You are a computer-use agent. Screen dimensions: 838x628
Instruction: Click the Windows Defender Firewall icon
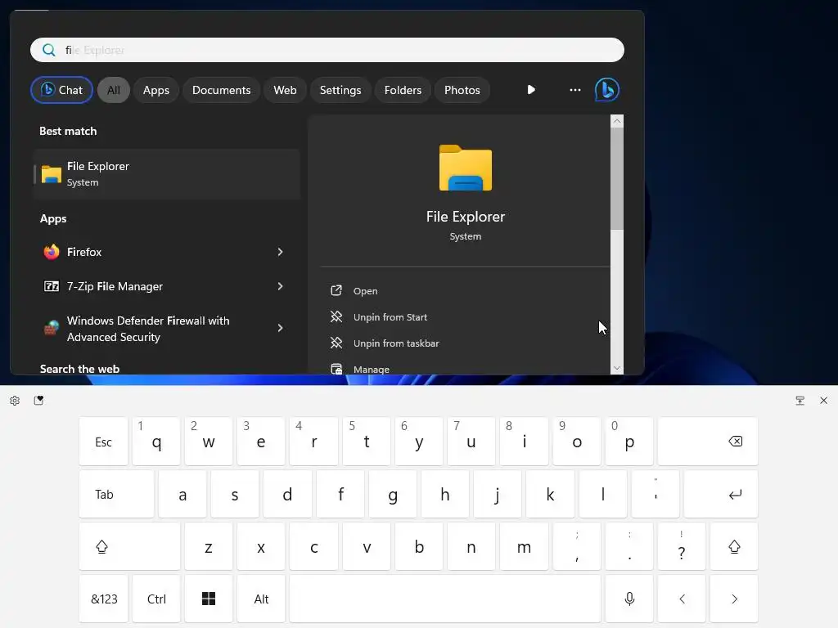coord(52,329)
